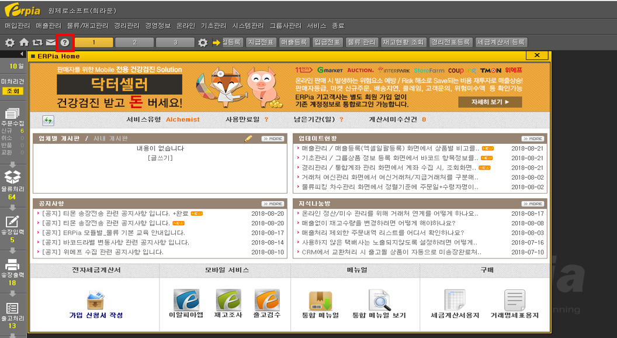Open 기초관리 menu

pos(213,26)
